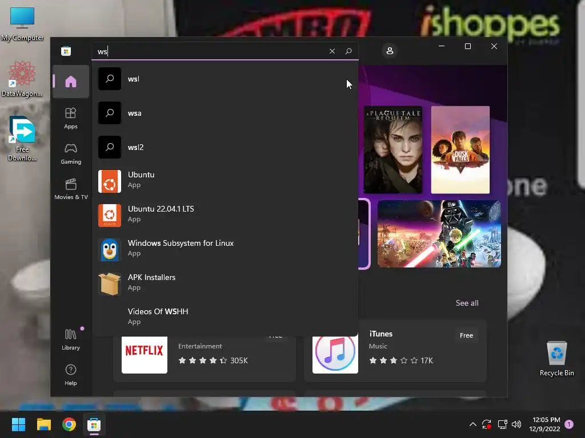This screenshot has width=585, height=438.
Task: Open As Dusk Falls game thumbnail
Action: click(460, 150)
